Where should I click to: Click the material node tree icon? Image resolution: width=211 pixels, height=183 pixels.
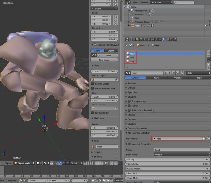pyautogui.click(x=183, y=73)
